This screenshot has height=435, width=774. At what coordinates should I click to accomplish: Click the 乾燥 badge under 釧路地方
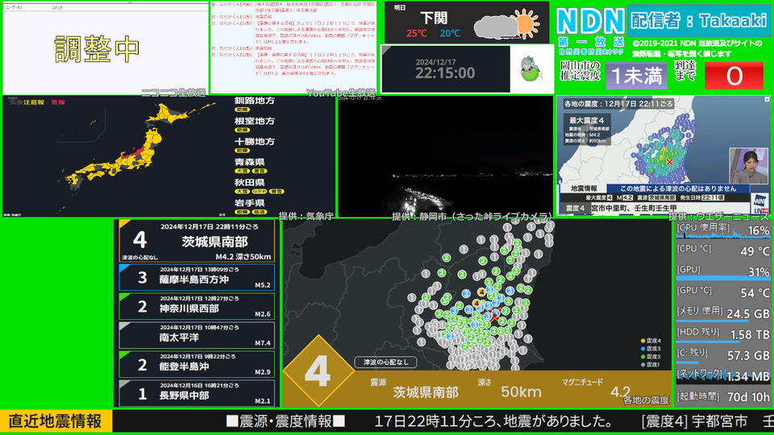click(x=242, y=110)
